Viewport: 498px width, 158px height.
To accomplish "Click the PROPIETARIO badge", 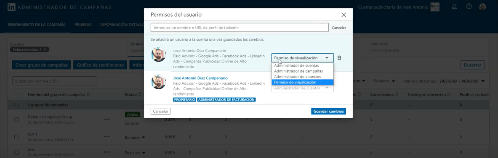I will click(x=184, y=100).
